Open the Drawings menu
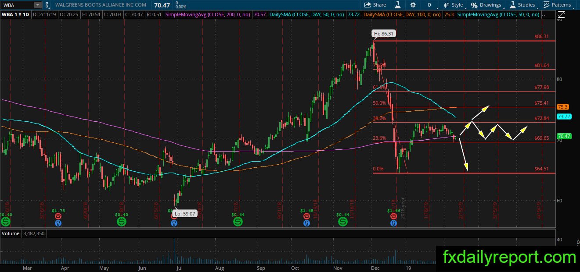Image resolution: width=580 pixels, height=272 pixels. [x=486, y=5]
